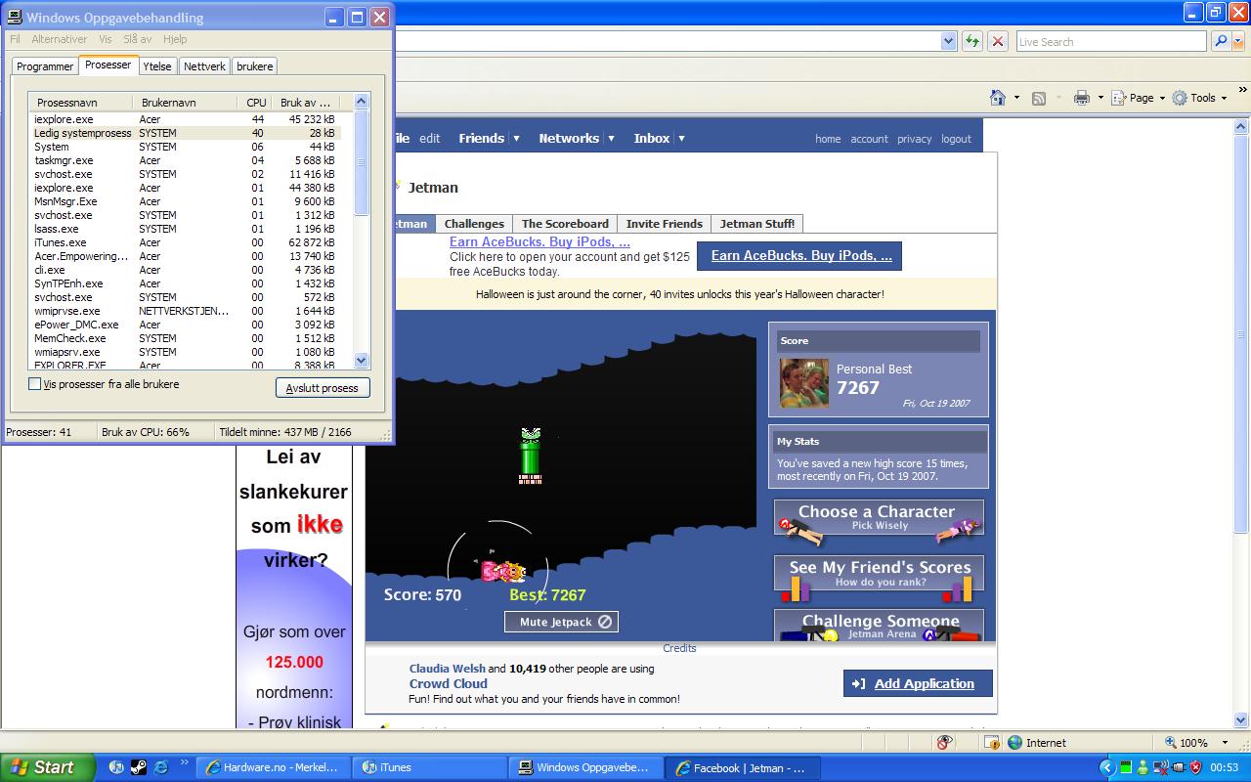Sort processes by the CPU column header
This screenshot has height=782, width=1251.
point(256,103)
